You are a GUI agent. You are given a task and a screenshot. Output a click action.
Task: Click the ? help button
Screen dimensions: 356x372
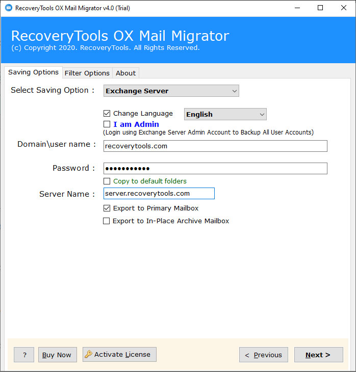pos(24,355)
